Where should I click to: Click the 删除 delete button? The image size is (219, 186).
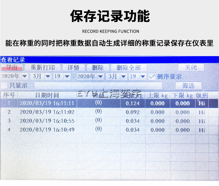[x=98, y=68]
